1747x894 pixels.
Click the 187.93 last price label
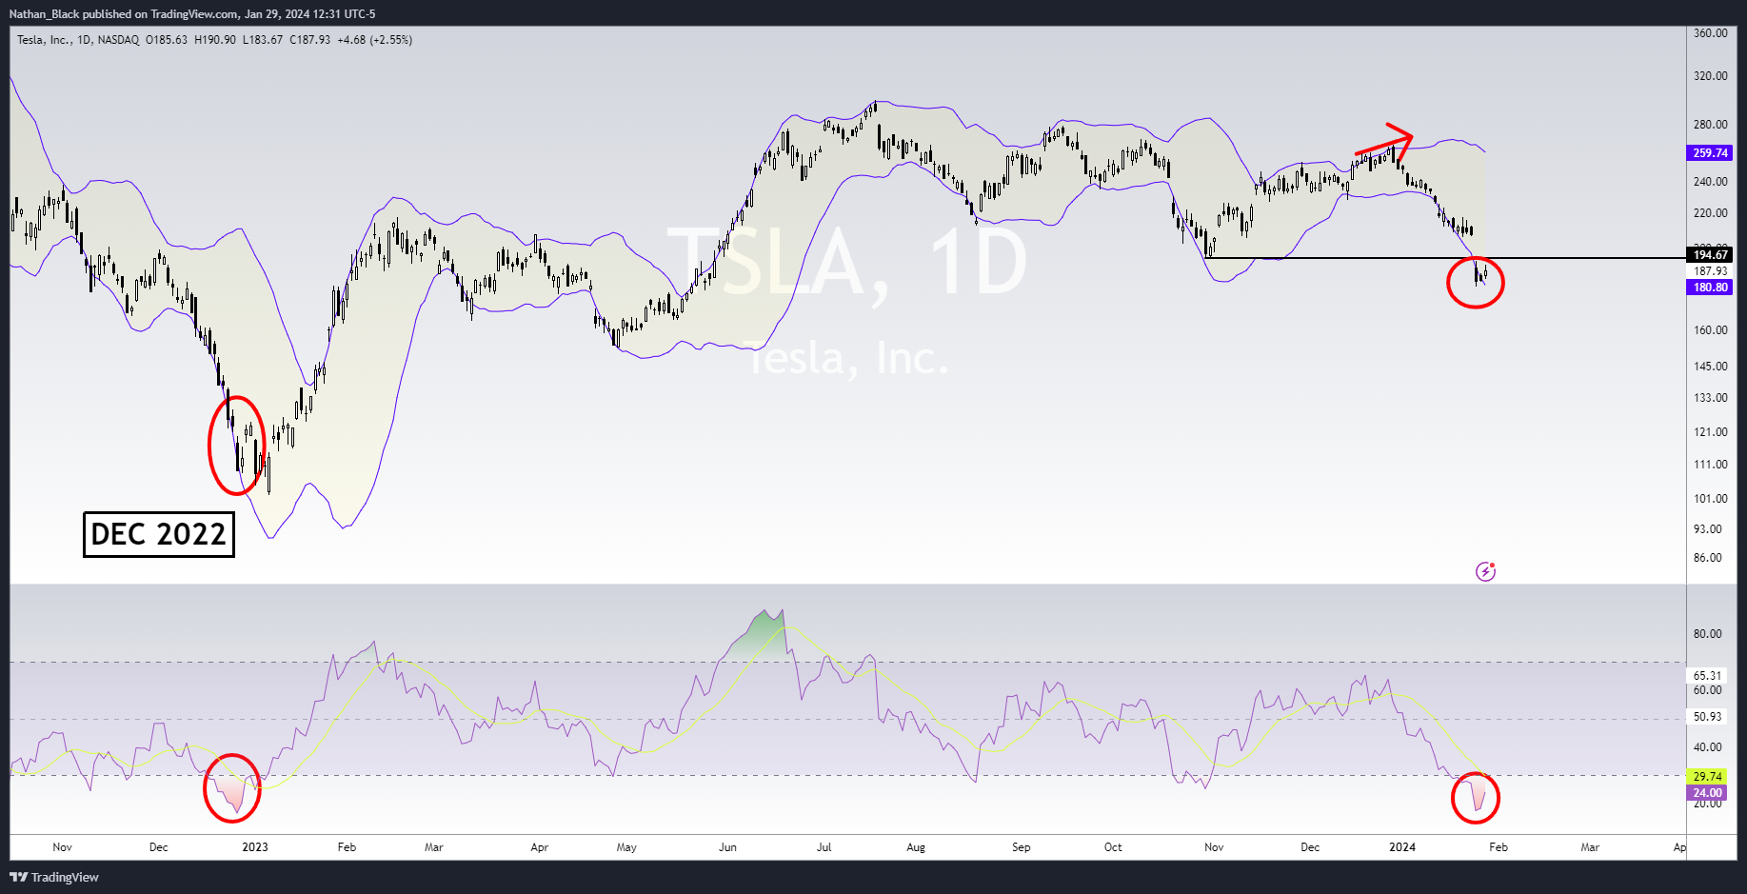click(1710, 271)
